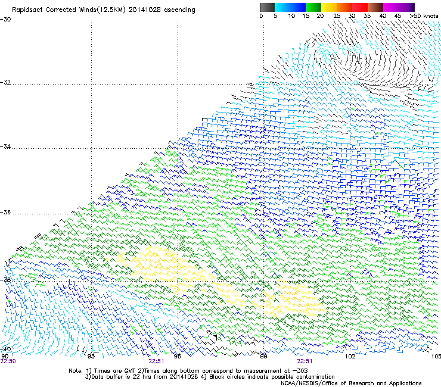Click the NOAA/NESDIS credit line
The image size is (441, 387).
pos(351,383)
